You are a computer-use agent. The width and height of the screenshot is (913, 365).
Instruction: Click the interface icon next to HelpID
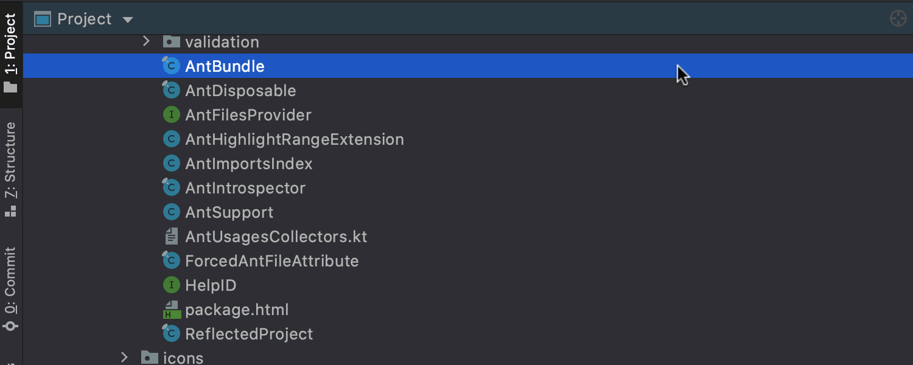point(171,285)
